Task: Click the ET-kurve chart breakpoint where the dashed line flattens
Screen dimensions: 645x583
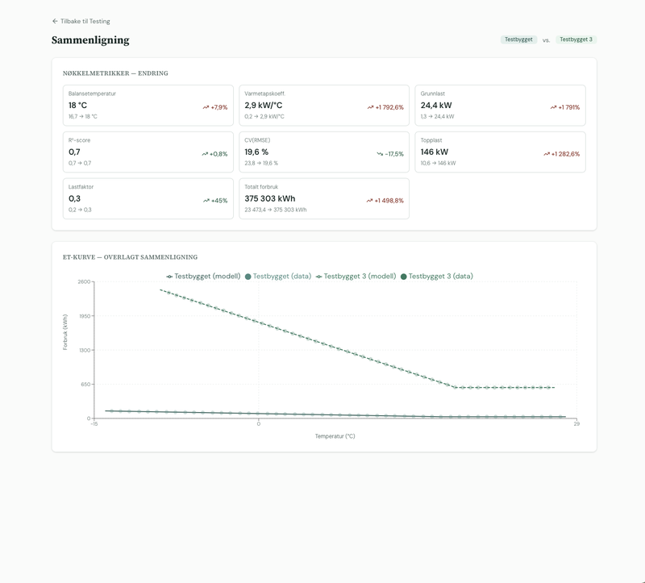Action: pyautogui.click(x=456, y=388)
